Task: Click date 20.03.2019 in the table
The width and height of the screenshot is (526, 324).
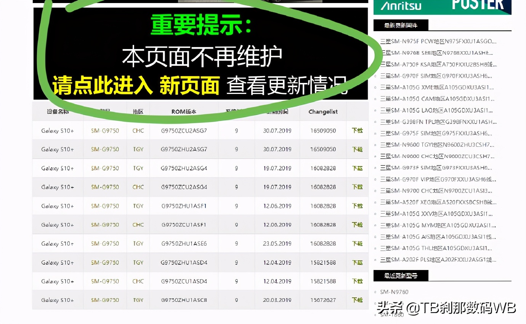Action: pos(277,300)
